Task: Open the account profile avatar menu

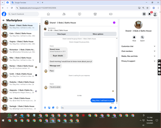Action: (155, 14)
